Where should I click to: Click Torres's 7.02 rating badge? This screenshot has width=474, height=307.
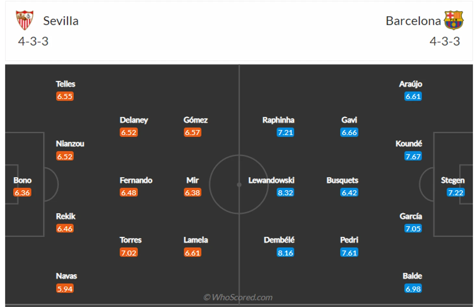click(129, 253)
